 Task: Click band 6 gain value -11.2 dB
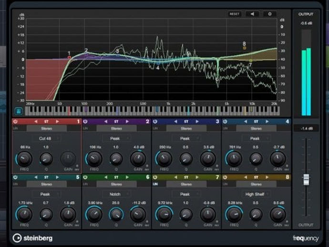(139, 203)
